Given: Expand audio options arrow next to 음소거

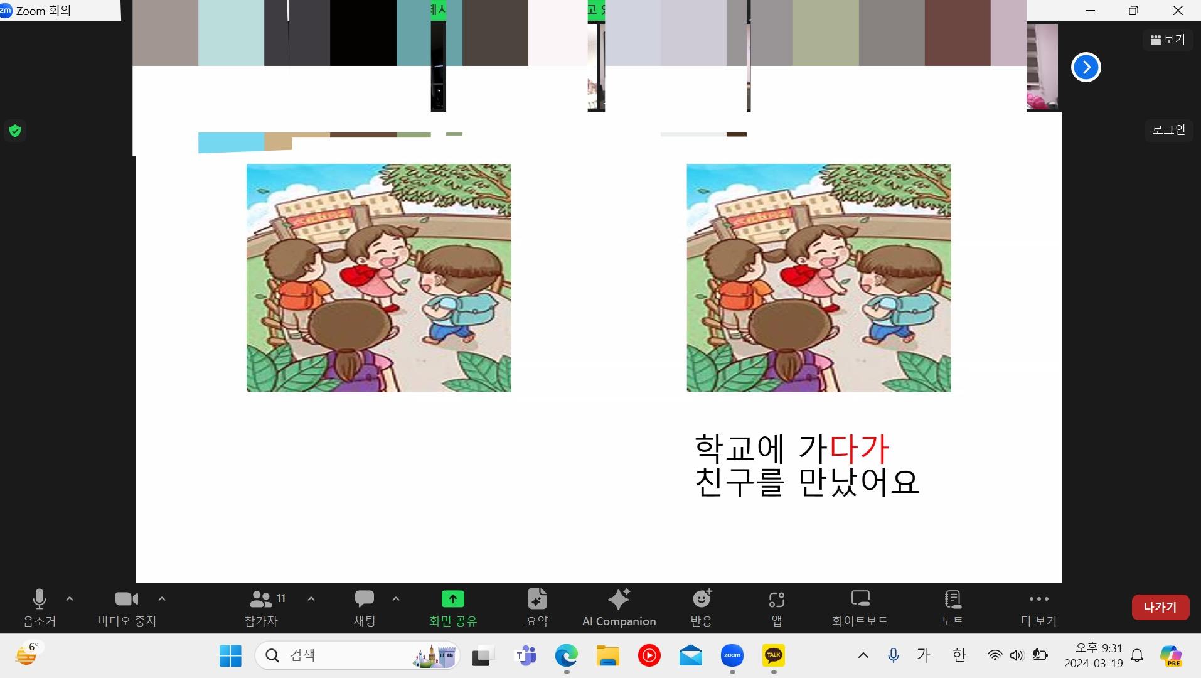Looking at the screenshot, I should tap(70, 599).
